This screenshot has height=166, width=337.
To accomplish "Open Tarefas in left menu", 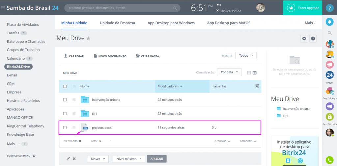I will [x=13, y=33].
